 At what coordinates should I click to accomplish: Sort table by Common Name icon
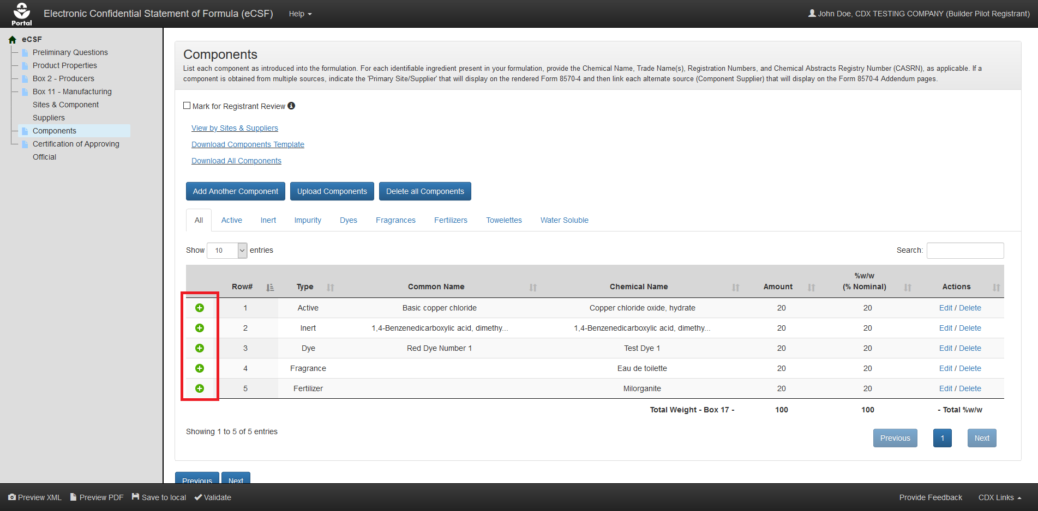click(533, 287)
